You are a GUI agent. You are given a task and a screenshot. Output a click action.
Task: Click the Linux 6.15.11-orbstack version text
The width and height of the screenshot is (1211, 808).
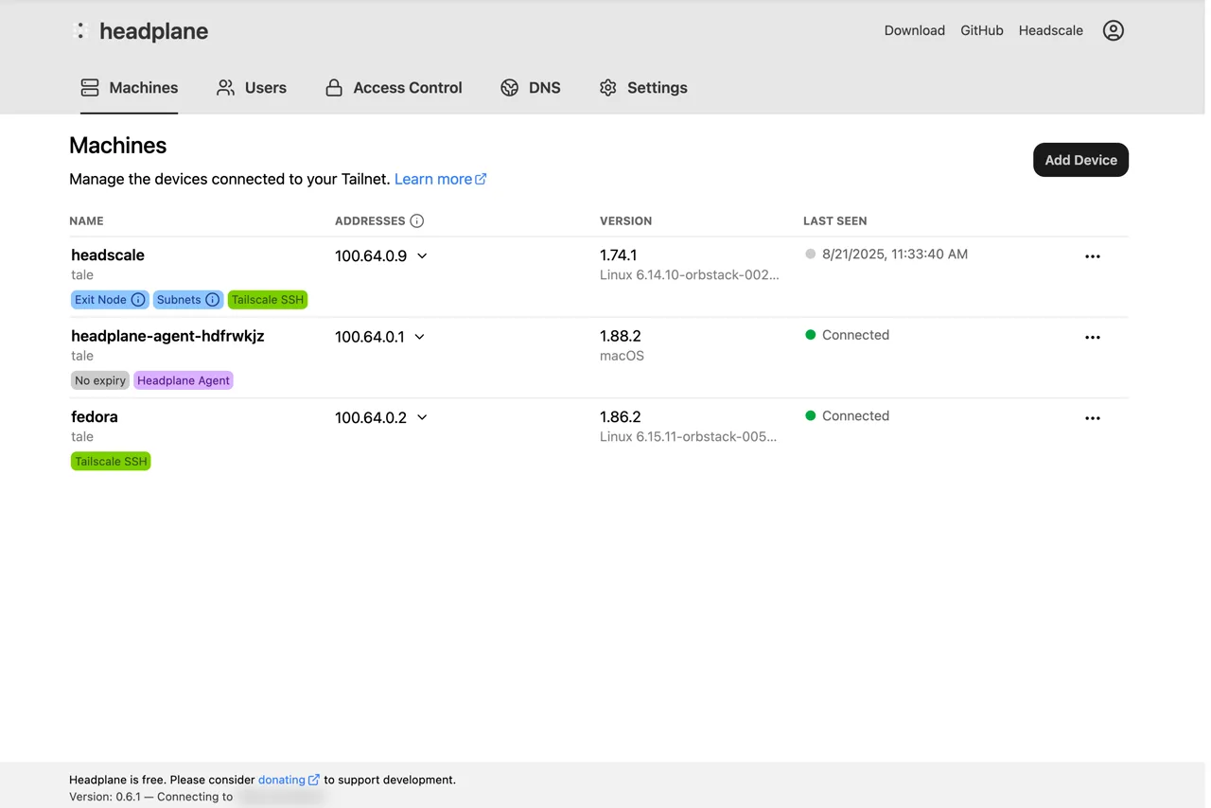(689, 436)
